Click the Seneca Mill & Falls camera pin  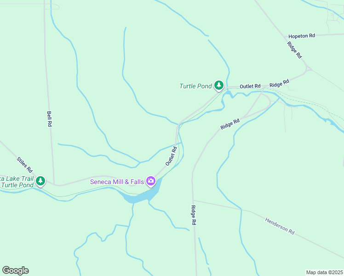pyautogui.click(x=151, y=181)
